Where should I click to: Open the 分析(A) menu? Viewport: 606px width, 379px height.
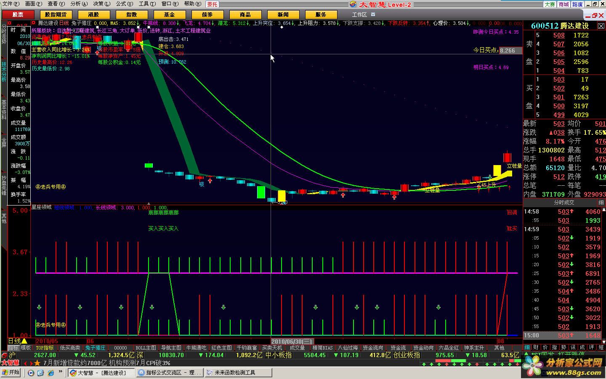tap(79, 4)
